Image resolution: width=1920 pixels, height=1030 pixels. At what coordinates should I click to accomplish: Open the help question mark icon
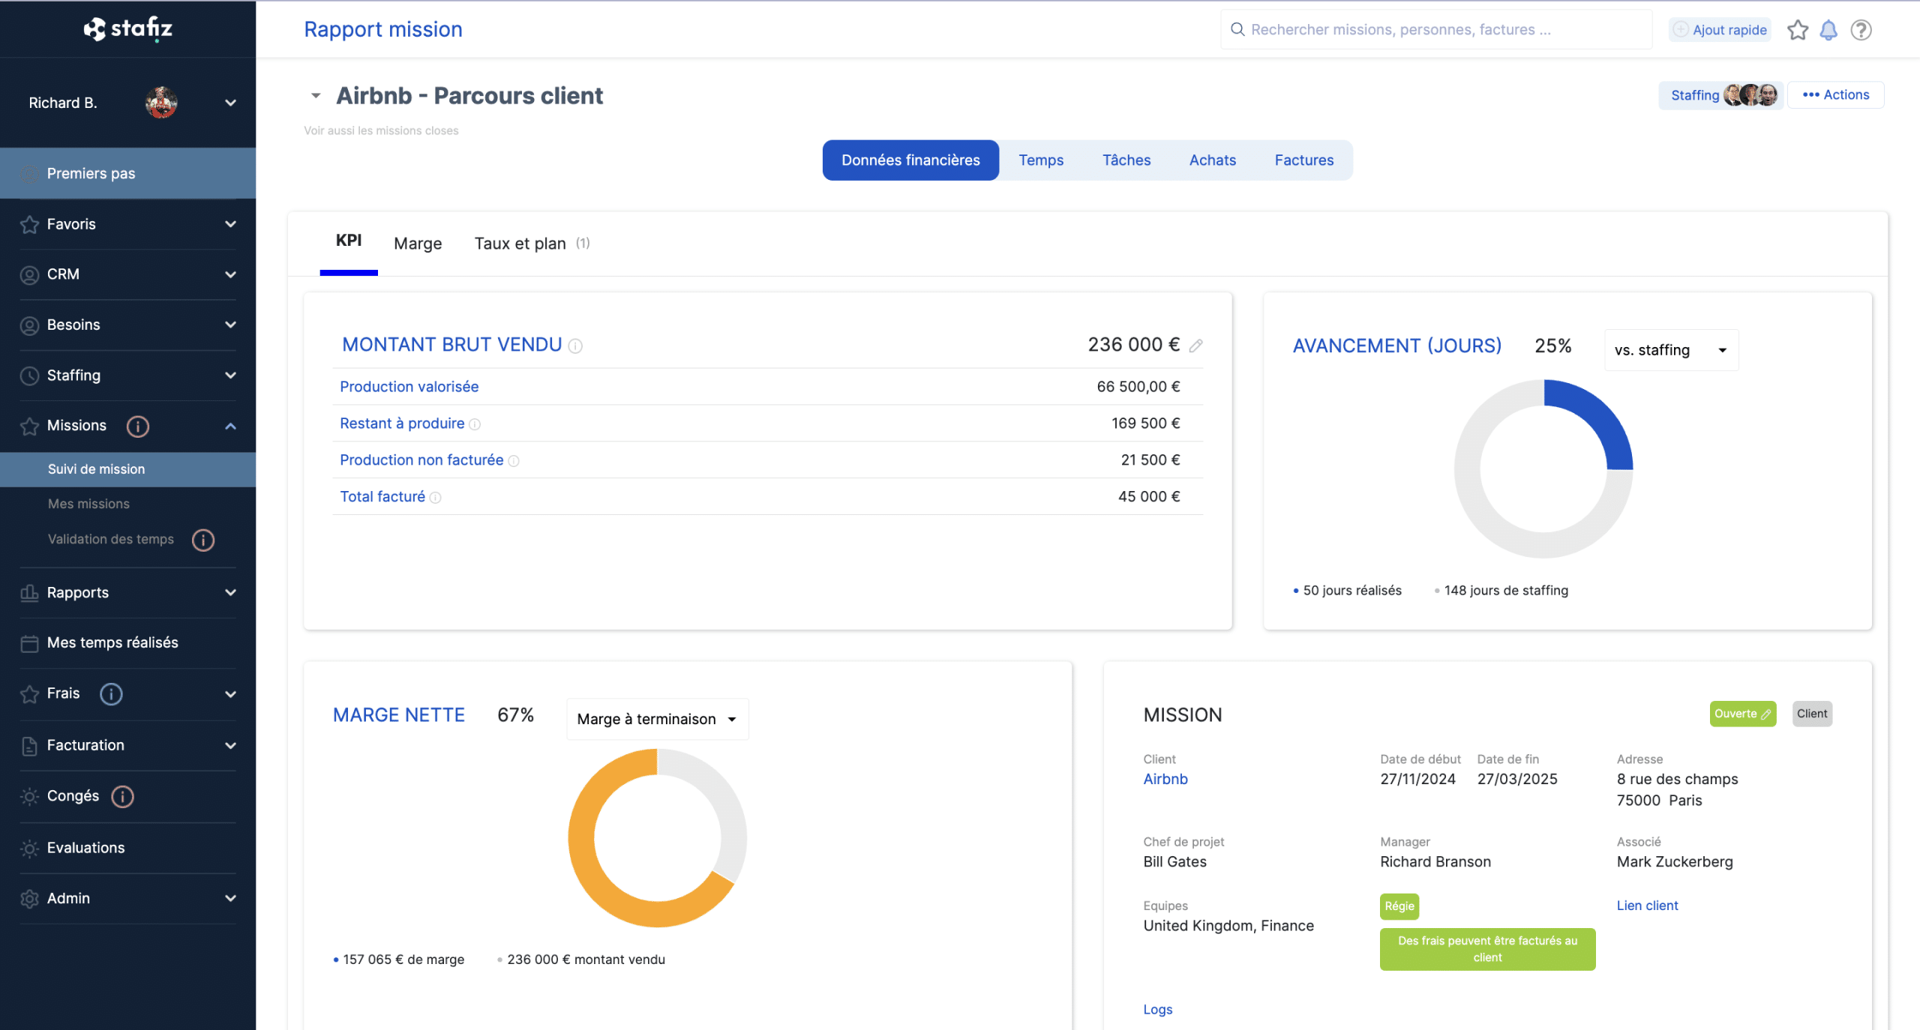(1861, 30)
